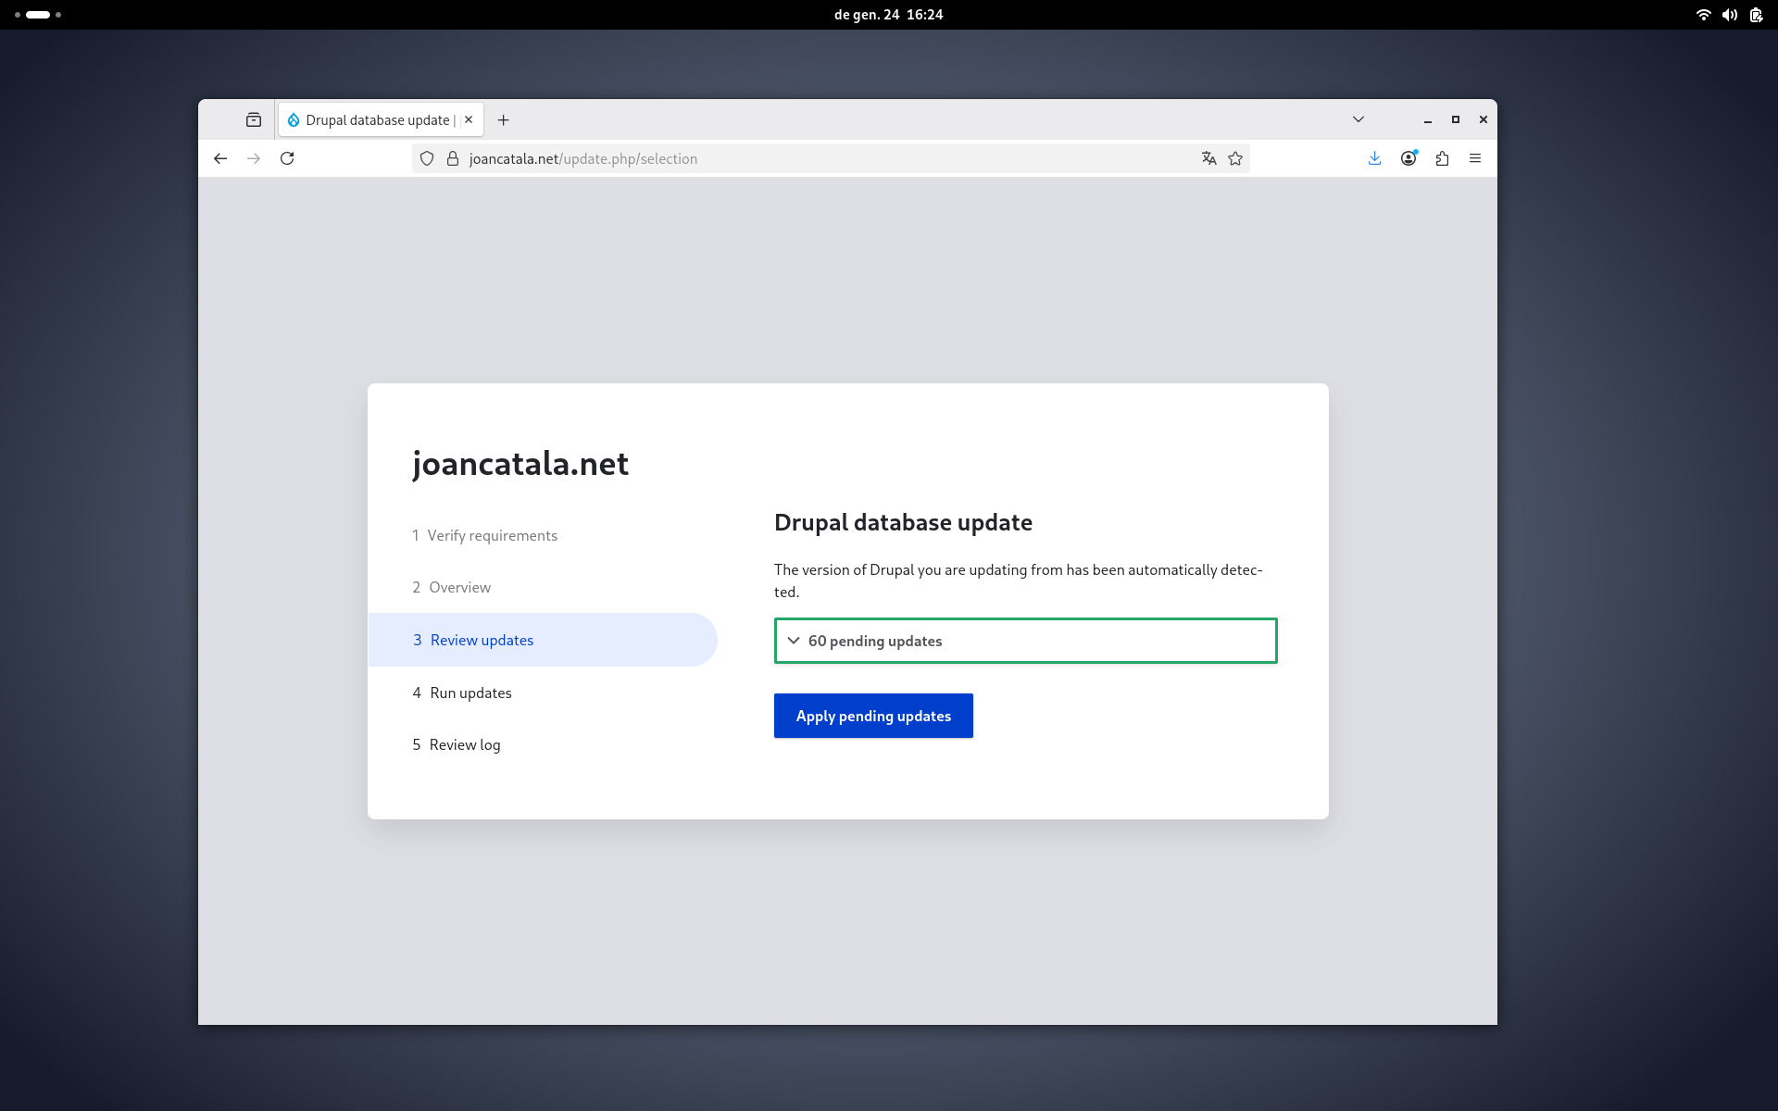Go to the Review log step
1778x1111 pixels.
[x=465, y=744]
